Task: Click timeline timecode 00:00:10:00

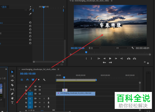Action: click(x=28, y=74)
